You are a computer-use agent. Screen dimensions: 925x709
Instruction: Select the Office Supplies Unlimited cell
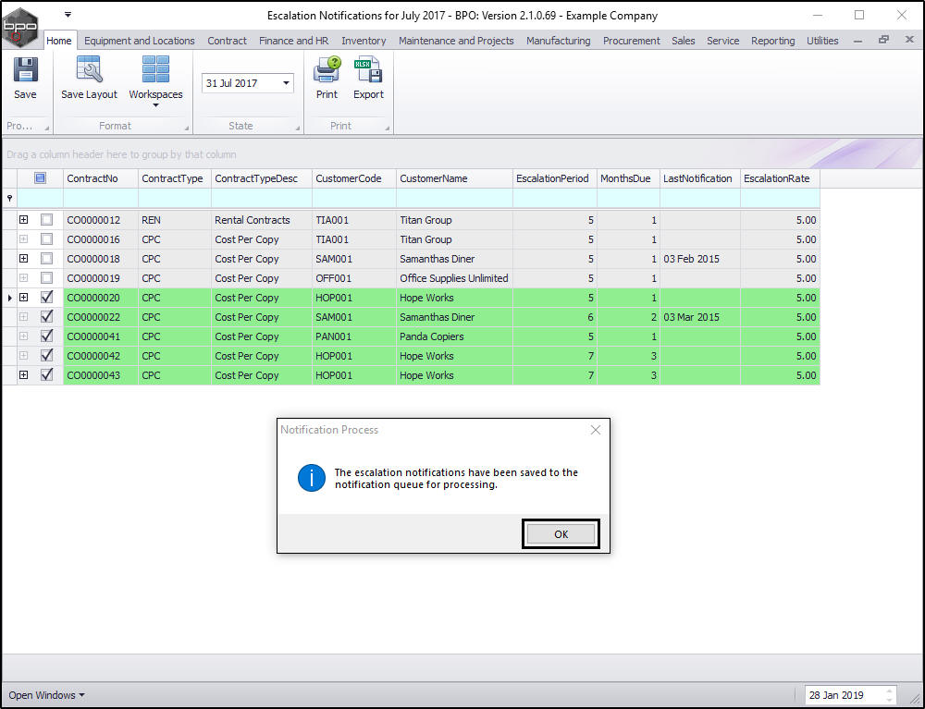tap(454, 278)
